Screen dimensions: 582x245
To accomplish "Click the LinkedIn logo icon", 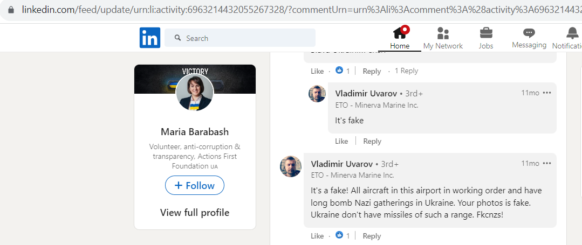I will pyautogui.click(x=150, y=38).
